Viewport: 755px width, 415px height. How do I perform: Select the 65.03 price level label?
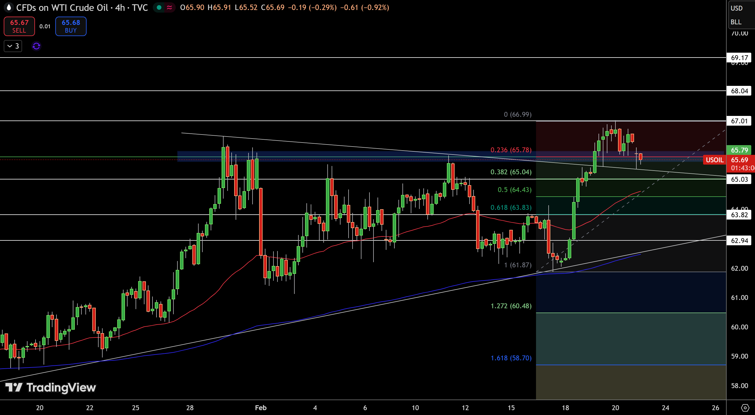(739, 179)
